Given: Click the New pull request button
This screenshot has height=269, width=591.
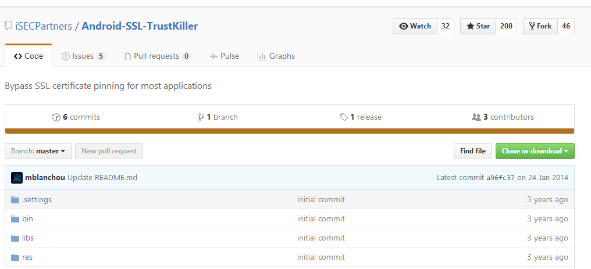Looking at the screenshot, I should [x=109, y=151].
